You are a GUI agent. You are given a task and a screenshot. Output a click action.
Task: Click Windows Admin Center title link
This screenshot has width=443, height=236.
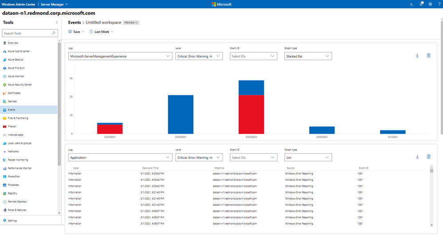click(x=18, y=4)
